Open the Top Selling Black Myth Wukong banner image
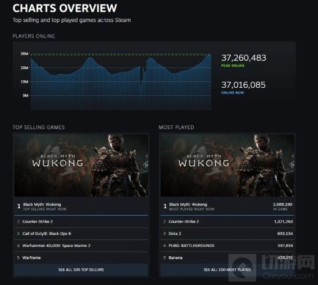The image size is (318, 285). [81, 165]
